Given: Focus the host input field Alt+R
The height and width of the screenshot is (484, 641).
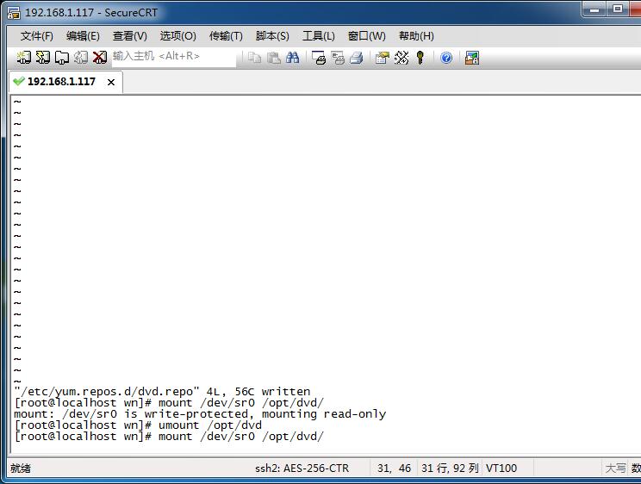Looking at the screenshot, I should pyautogui.click(x=174, y=58).
